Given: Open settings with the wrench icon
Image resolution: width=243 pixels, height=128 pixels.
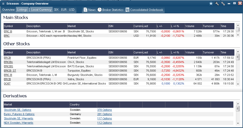Looking at the screenshot, I should [x=217, y=3].
